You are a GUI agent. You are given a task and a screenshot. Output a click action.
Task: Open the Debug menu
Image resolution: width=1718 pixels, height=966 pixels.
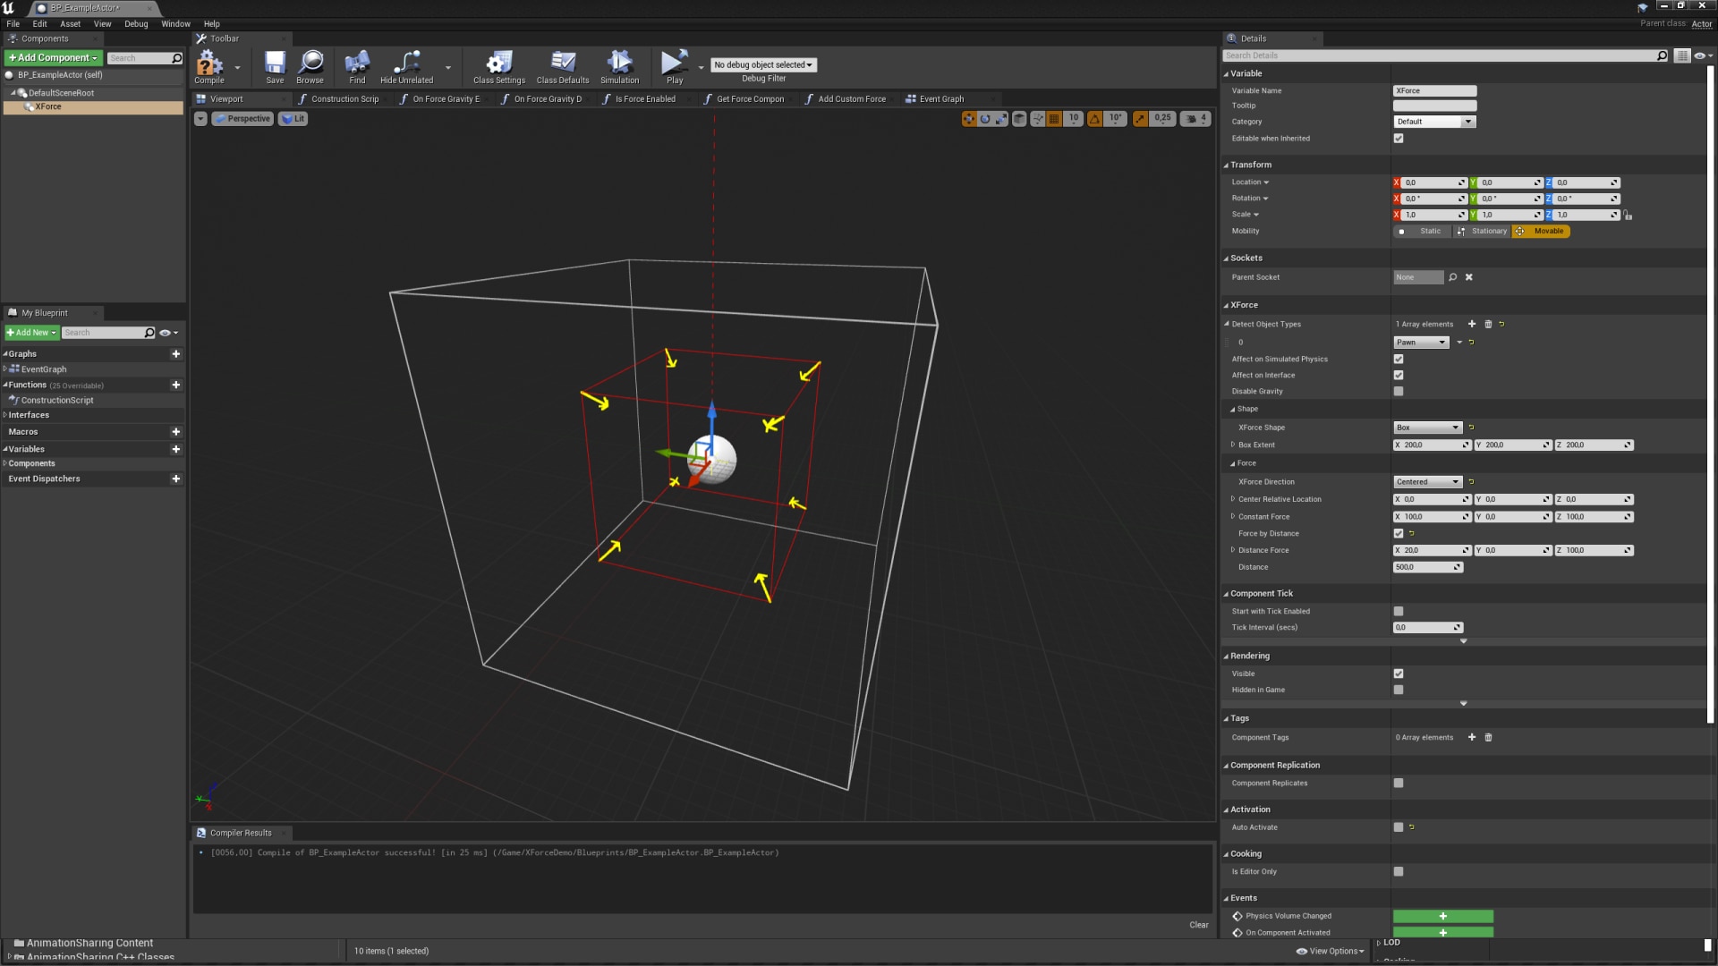136,24
